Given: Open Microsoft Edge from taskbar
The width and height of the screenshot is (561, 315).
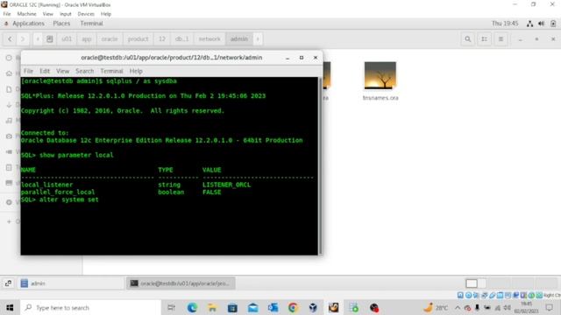Looking at the screenshot, I should point(192,308).
